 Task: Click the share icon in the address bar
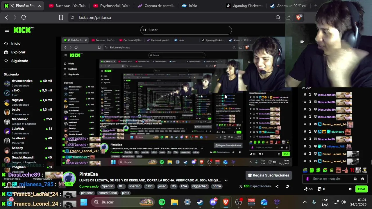click(288, 17)
